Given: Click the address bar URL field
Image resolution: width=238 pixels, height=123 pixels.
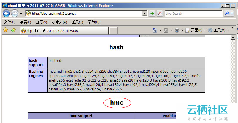Looking at the screenshot, I should point(84,14).
